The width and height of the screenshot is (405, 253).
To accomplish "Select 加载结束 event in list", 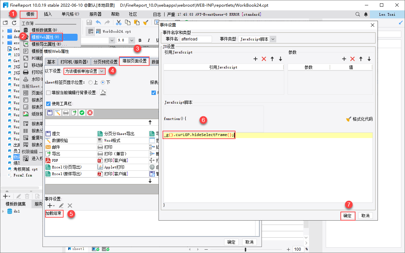I will pos(54,214).
